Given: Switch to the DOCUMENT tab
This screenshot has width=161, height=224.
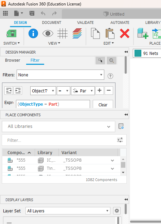Looking at the screenshot, I should pyautogui.click(x=52, y=23).
